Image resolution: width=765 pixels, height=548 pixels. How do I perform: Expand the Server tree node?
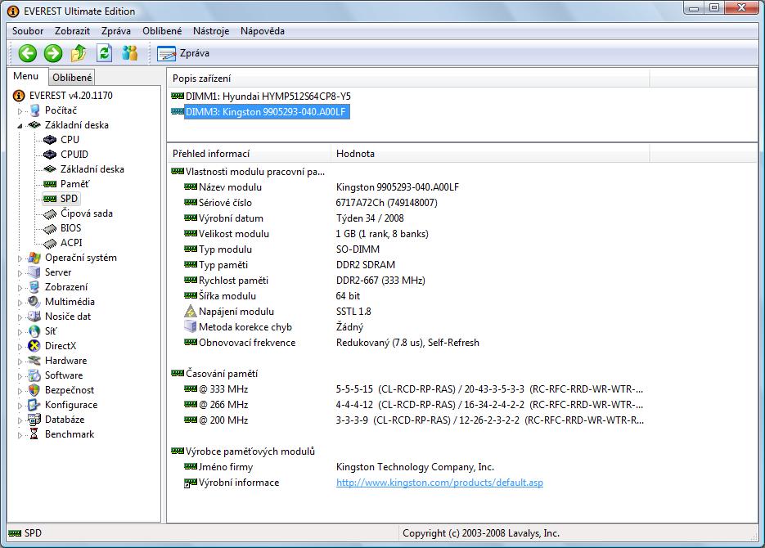20,273
